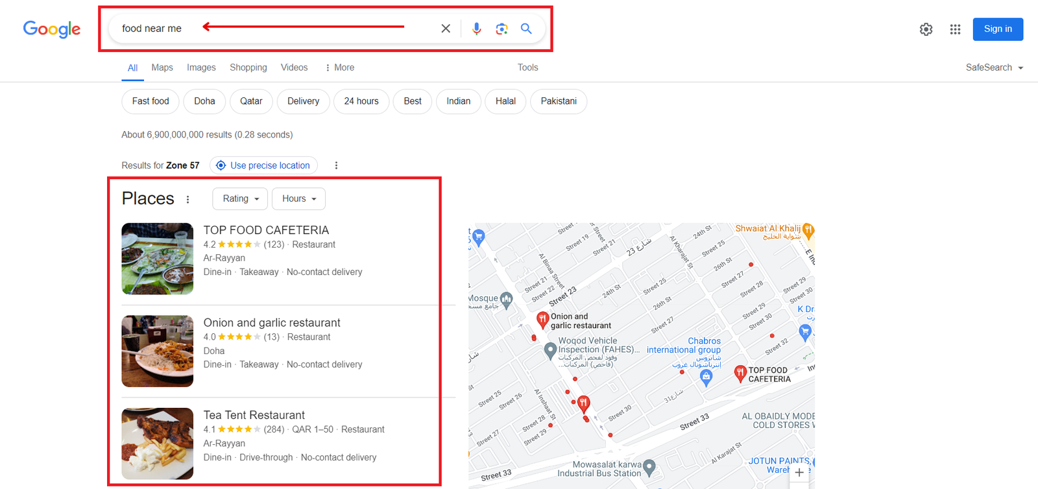Switch to the Maps tab

[x=162, y=67]
